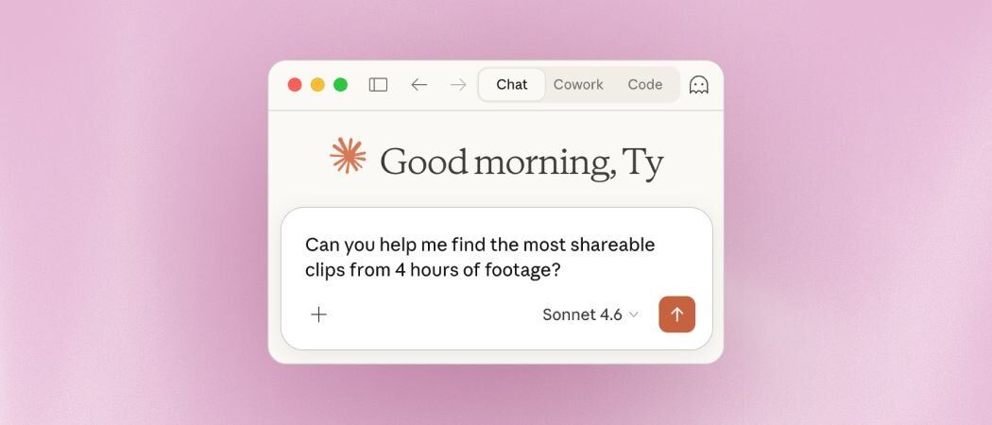This screenshot has width=992, height=425.
Task: Switch to the Code tab
Action: tap(644, 85)
